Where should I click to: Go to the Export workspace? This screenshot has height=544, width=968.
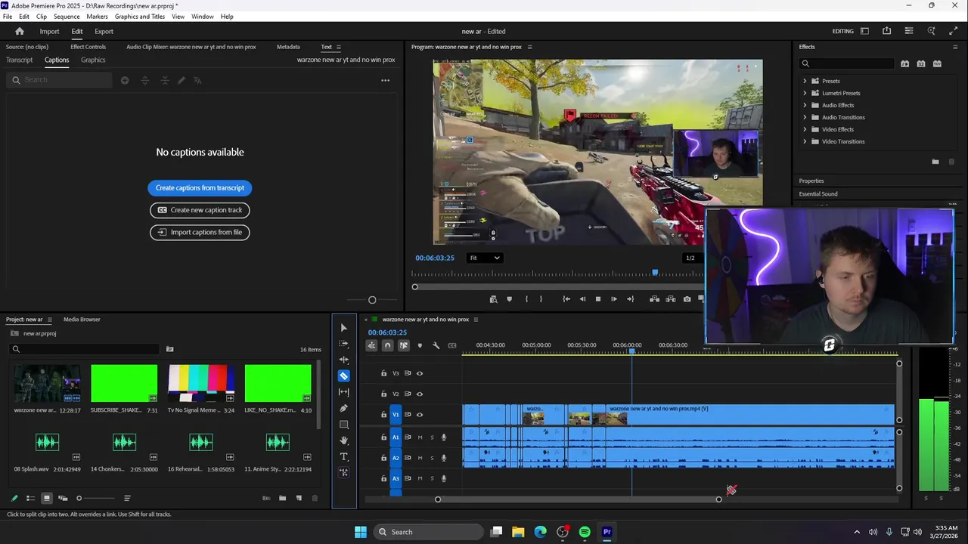[x=104, y=31]
